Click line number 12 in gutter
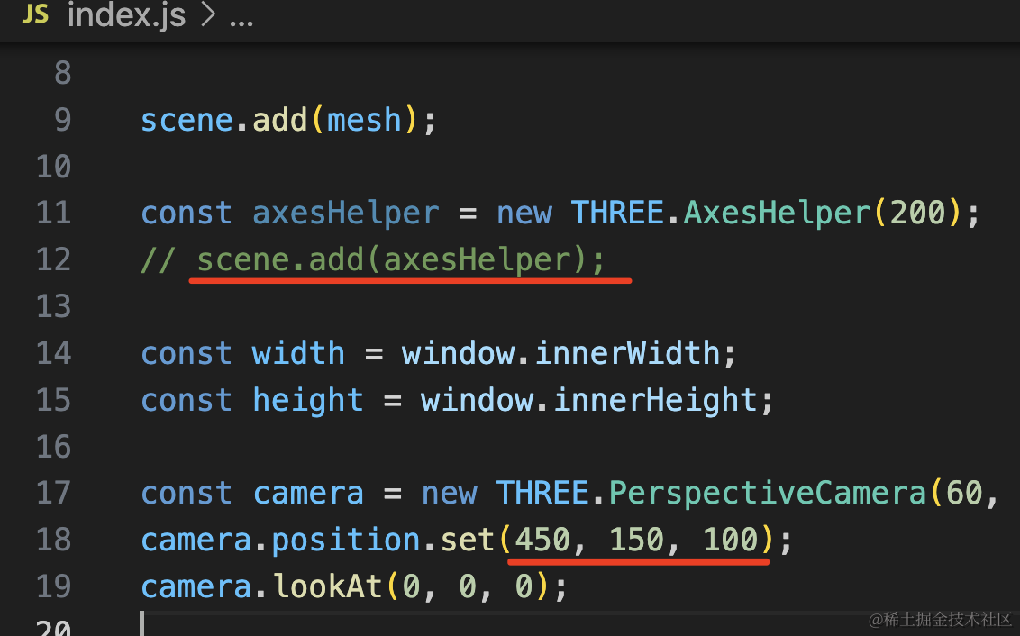1020x636 pixels. 54,259
